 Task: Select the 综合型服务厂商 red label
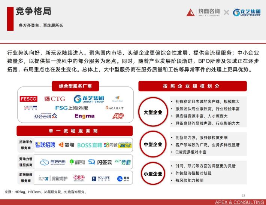coord(75,86)
